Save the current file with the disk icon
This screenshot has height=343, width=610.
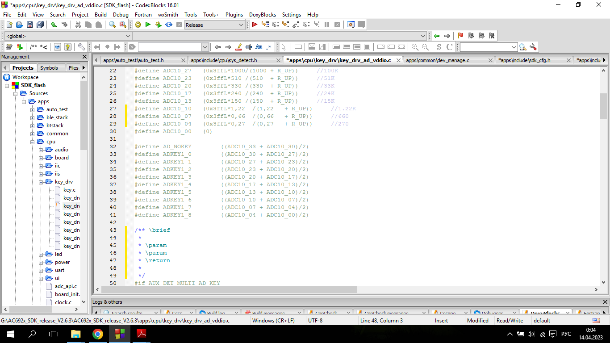coord(29,25)
